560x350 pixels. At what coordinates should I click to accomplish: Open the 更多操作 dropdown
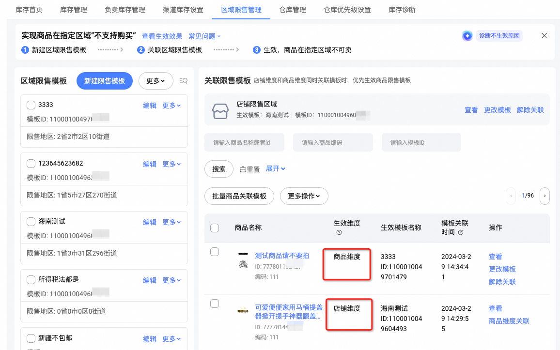[304, 196]
